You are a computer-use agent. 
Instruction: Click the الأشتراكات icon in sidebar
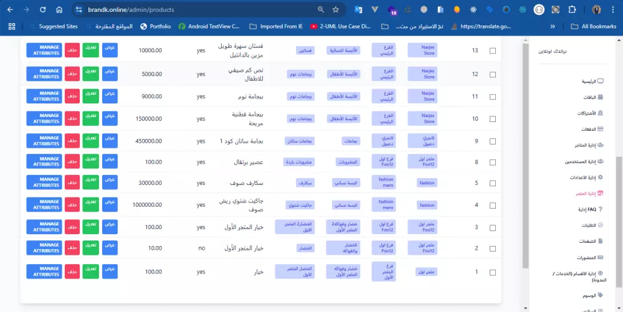pos(601,113)
